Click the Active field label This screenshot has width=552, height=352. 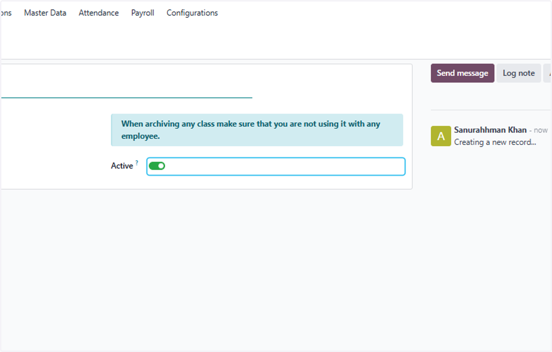click(x=122, y=166)
